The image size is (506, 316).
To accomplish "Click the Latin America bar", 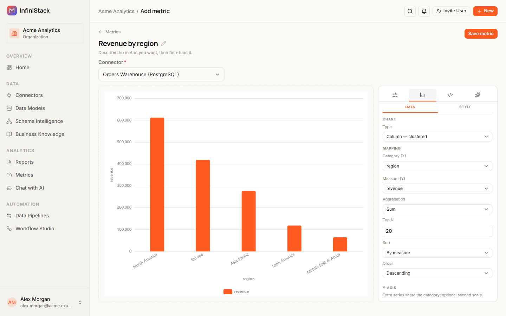I will 294,238.
